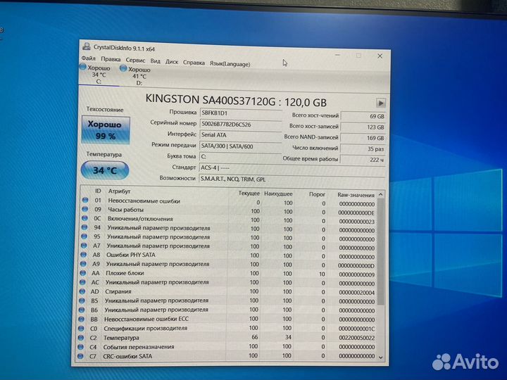Screen dimensions: 507x380
Task: Select the Часы работы attribute text
Action: click(125, 210)
